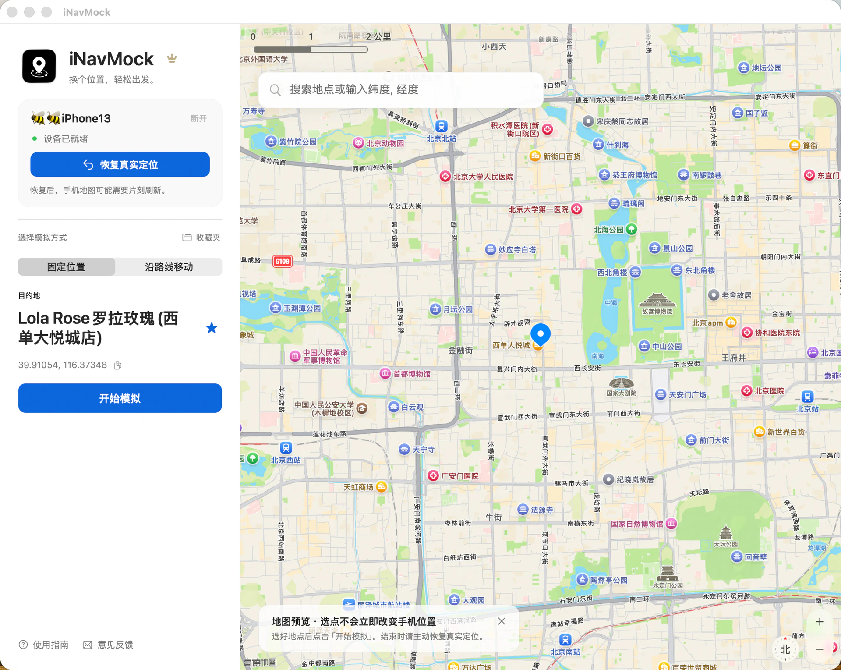The image size is (841, 670).
Task: Click the 首都博物馆 museum marker
Action: pos(385,374)
